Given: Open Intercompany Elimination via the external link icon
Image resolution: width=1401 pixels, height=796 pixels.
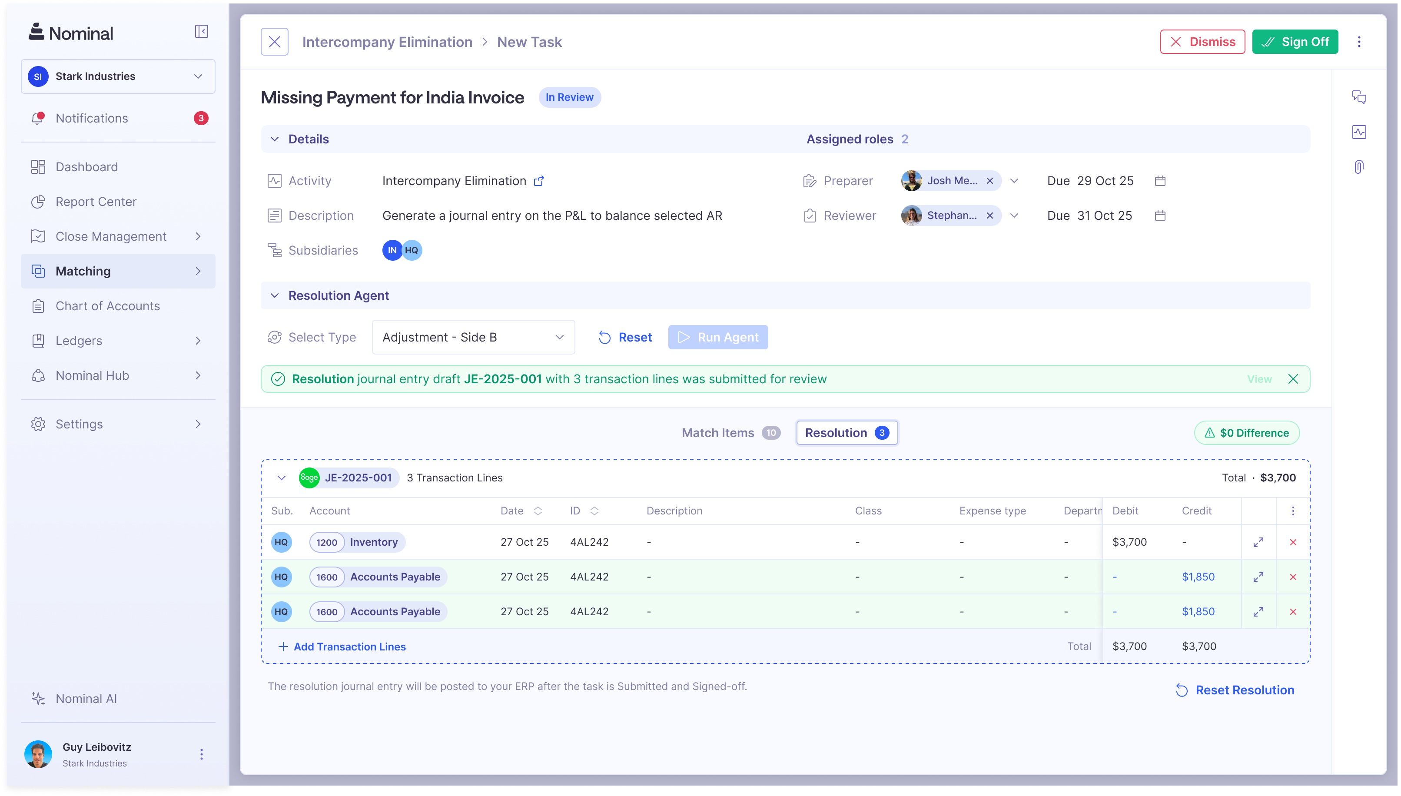Looking at the screenshot, I should coord(539,180).
